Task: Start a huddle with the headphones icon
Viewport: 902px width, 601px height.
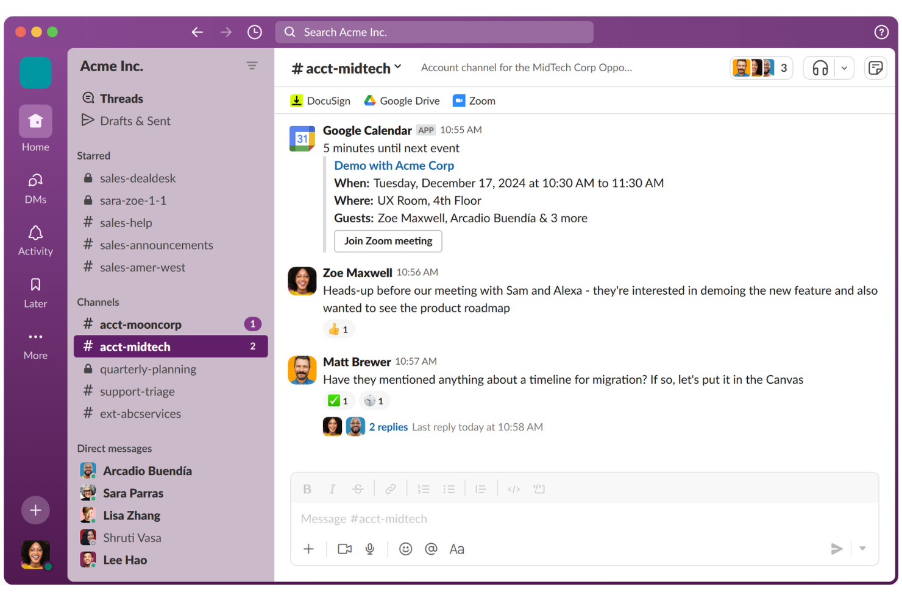Action: 819,68
